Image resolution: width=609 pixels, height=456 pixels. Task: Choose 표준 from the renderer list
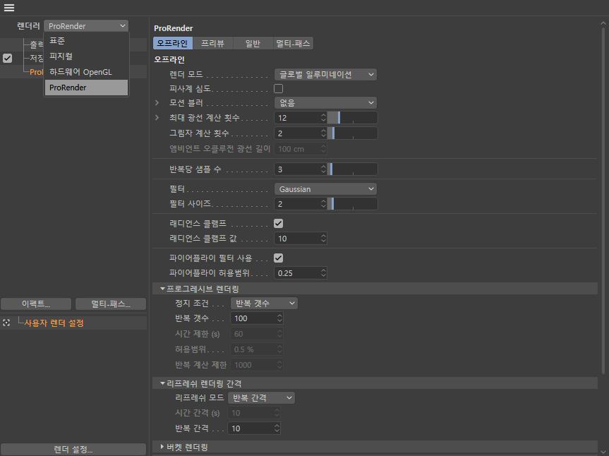coord(86,41)
